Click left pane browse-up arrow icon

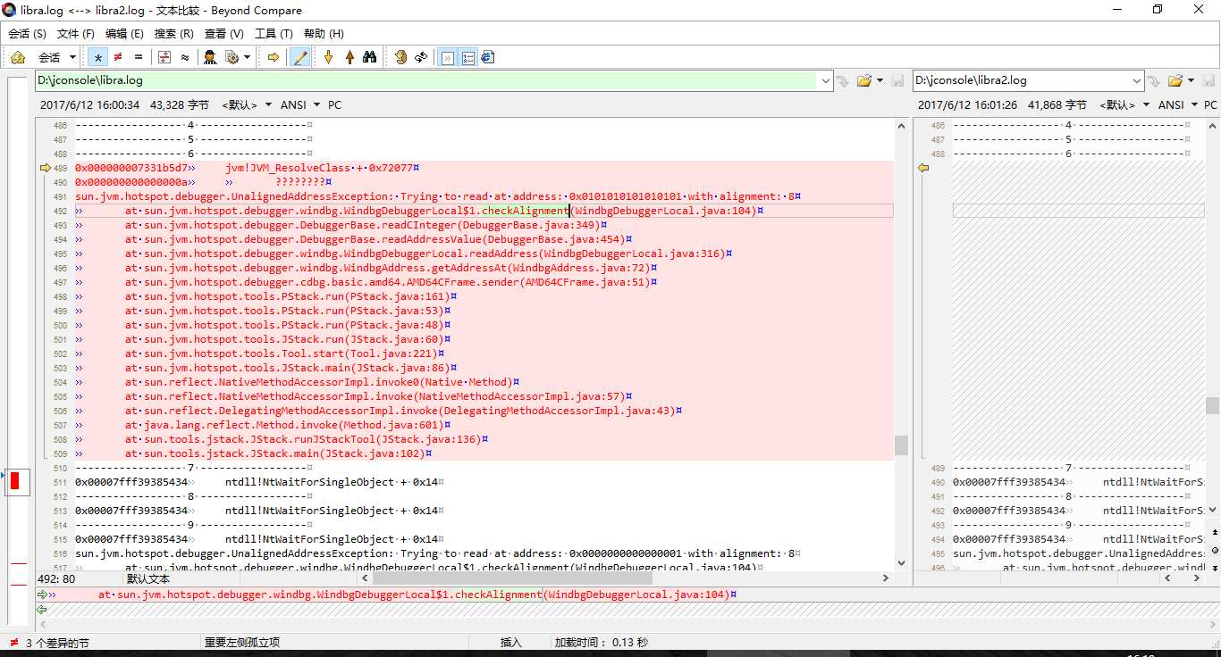click(x=842, y=80)
